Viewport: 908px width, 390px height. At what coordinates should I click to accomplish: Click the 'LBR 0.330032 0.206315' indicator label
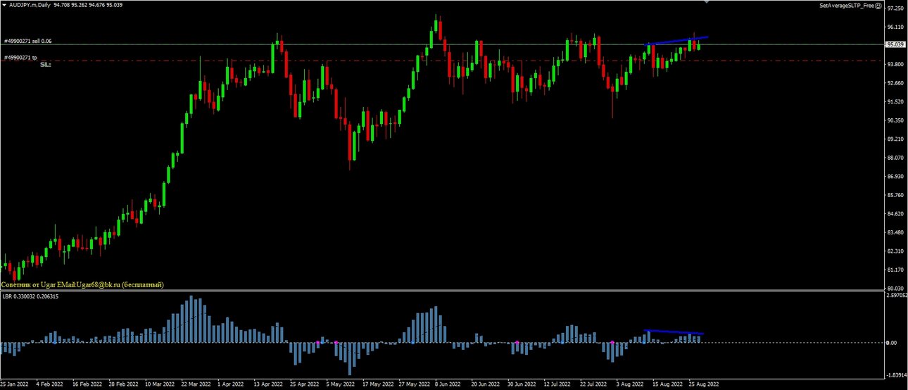31,297
